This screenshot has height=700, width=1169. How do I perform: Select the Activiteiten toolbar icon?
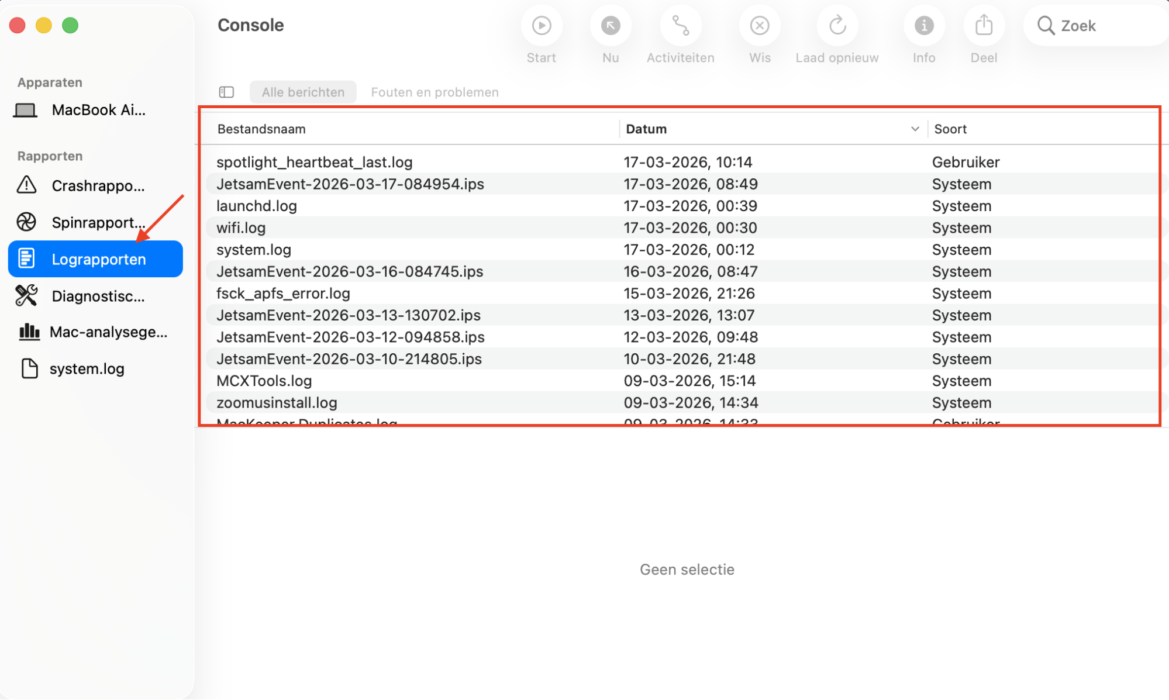pos(680,25)
